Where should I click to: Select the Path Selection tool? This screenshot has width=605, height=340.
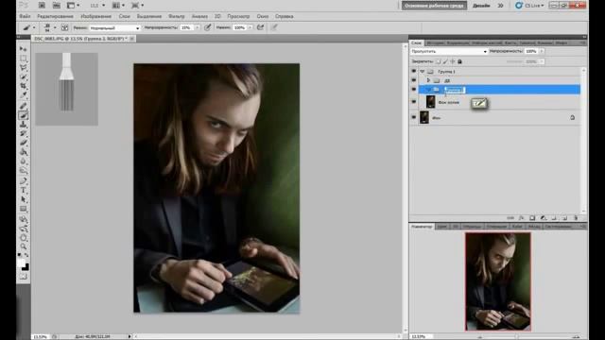[x=24, y=199]
